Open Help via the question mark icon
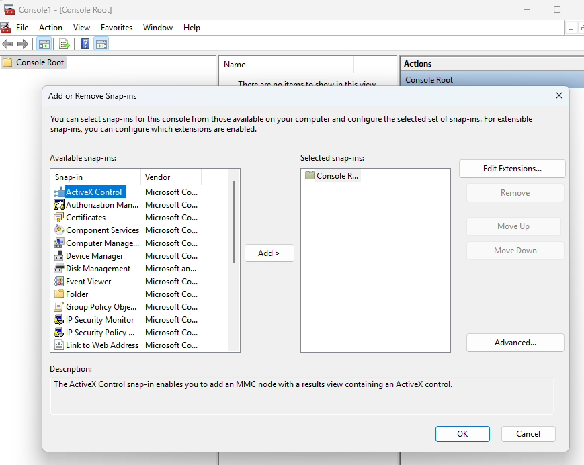The width and height of the screenshot is (584, 465). pyautogui.click(x=85, y=44)
